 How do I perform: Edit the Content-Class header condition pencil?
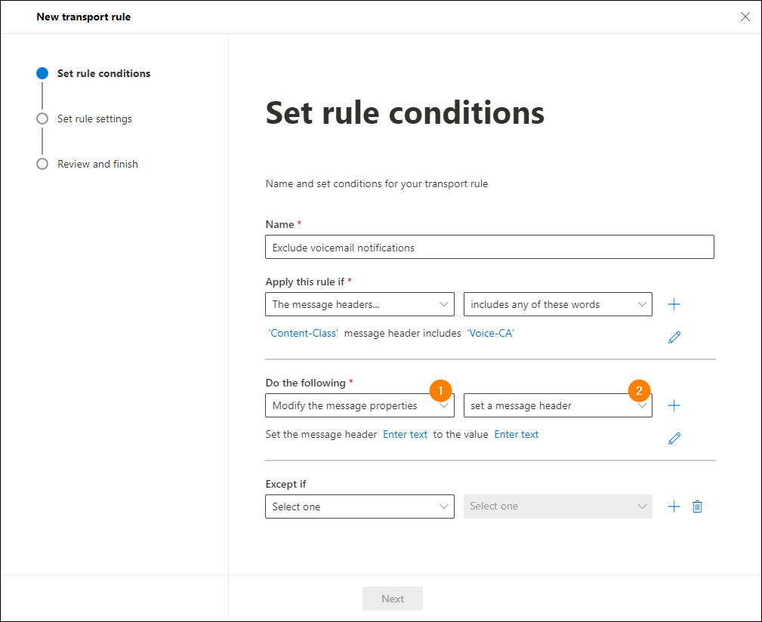pos(674,337)
